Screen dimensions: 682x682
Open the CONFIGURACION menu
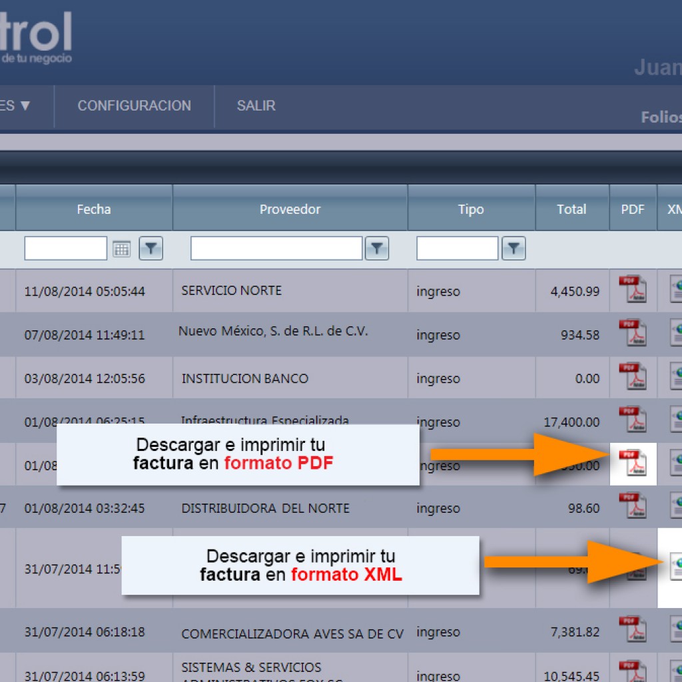(x=134, y=106)
